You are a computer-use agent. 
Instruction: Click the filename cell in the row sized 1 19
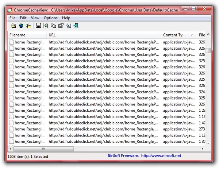pyautogui.click(x=30, y=117)
